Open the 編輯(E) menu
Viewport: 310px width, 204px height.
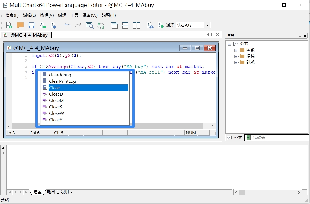coord(29,15)
